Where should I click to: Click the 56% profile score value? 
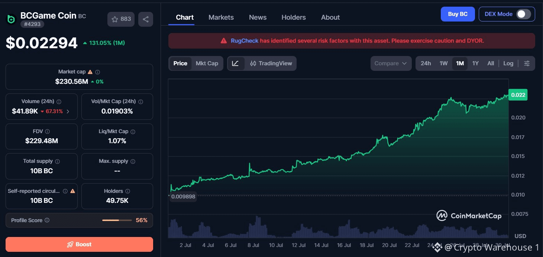tap(142, 220)
